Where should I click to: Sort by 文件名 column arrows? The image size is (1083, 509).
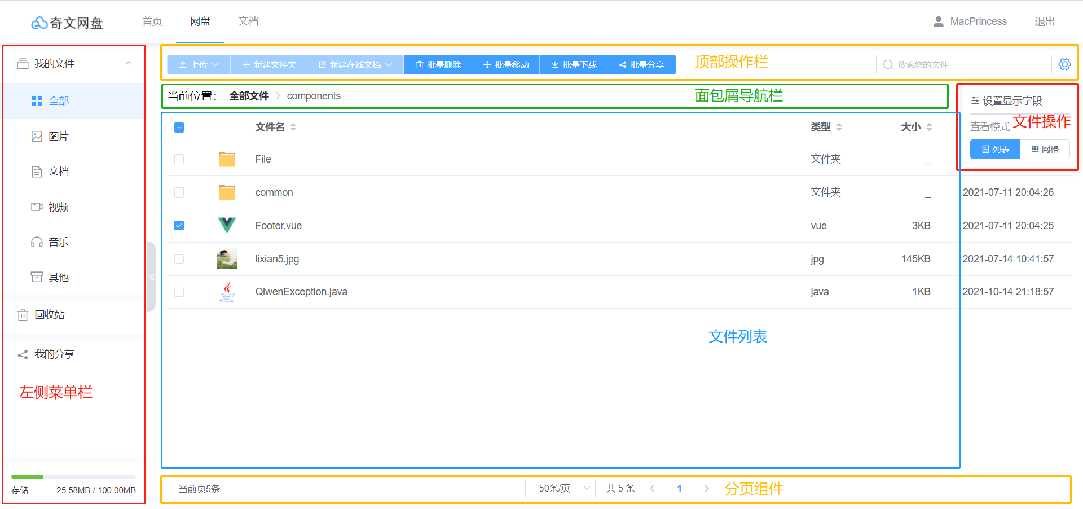click(x=293, y=128)
